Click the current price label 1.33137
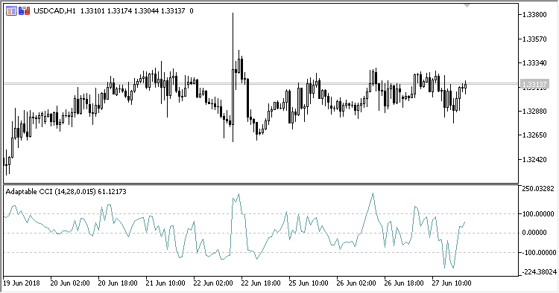 coord(534,84)
